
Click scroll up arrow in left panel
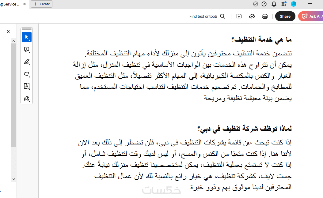[13, 41]
